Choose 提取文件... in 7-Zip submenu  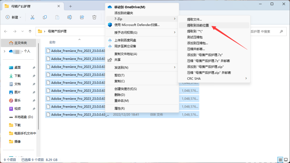(214, 19)
